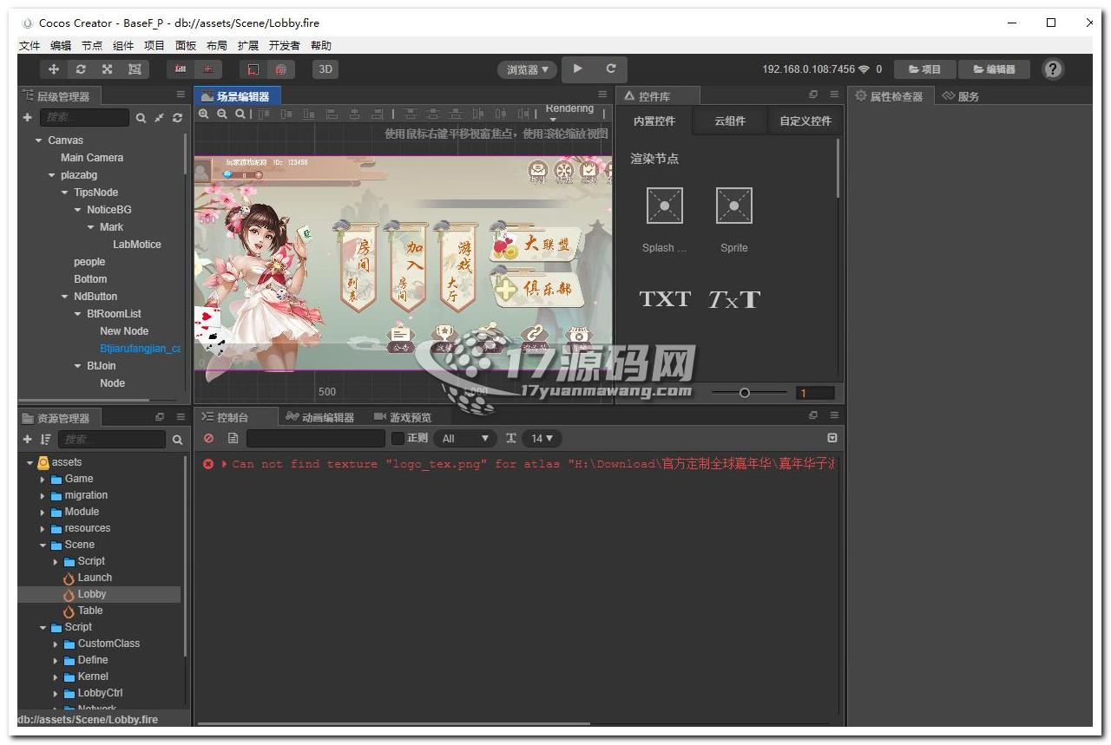
Task: Select the rotate transform tool
Action: pos(81,69)
